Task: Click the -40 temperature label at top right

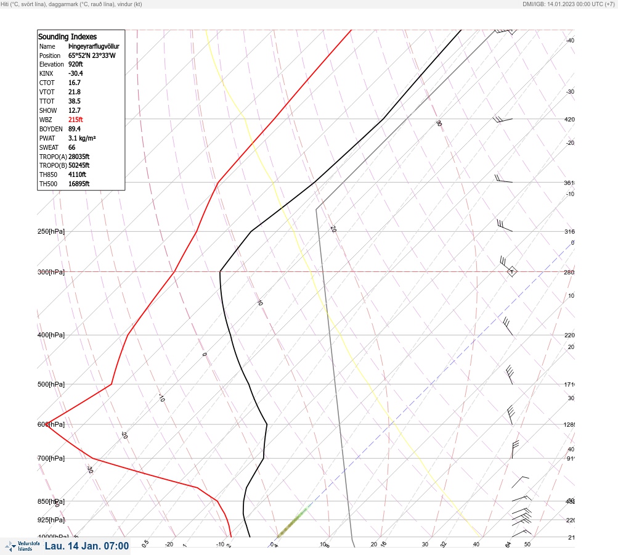Action: [570, 40]
